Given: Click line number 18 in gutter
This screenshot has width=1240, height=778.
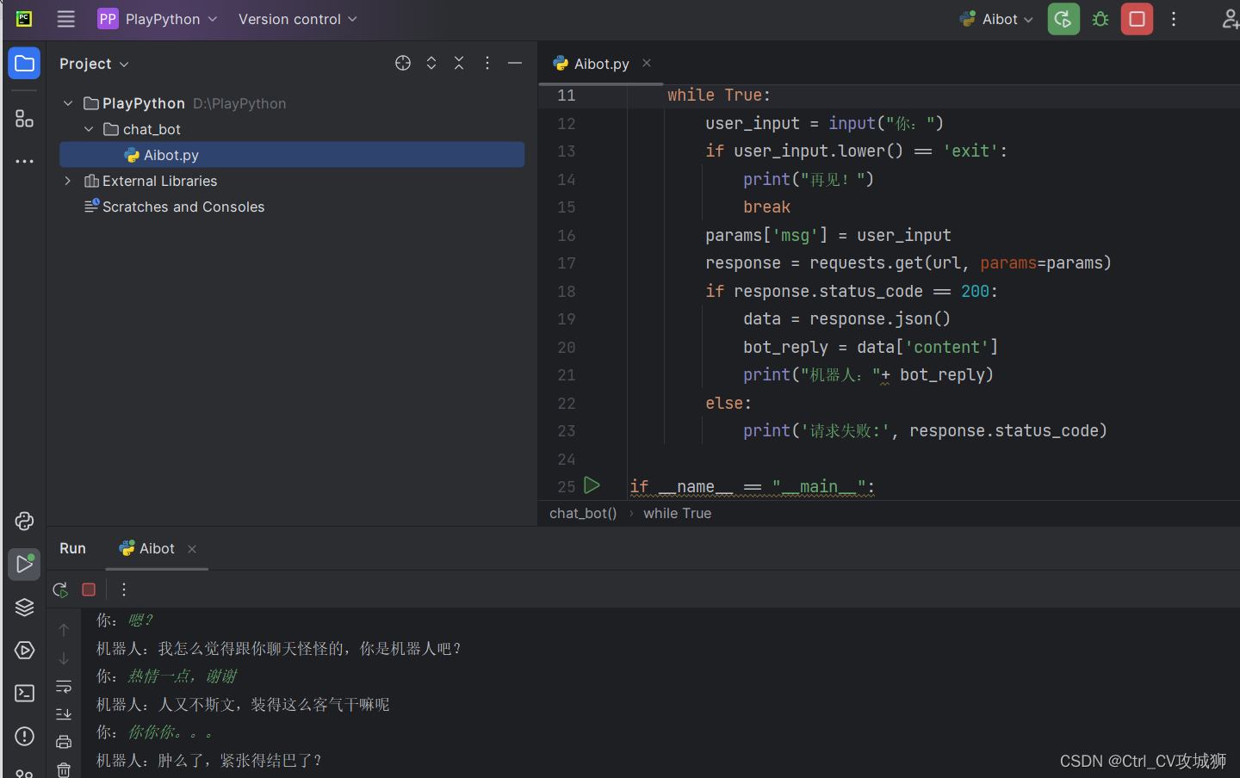Looking at the screenshot, I should [x=566, y=292].
